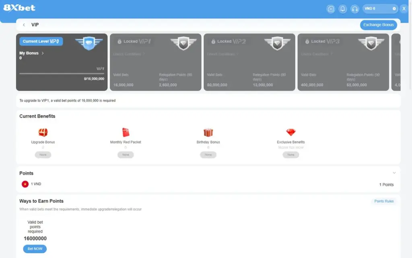
Task: Click the Exclusive Benefits red diamond icon
Action: [290, 132]
